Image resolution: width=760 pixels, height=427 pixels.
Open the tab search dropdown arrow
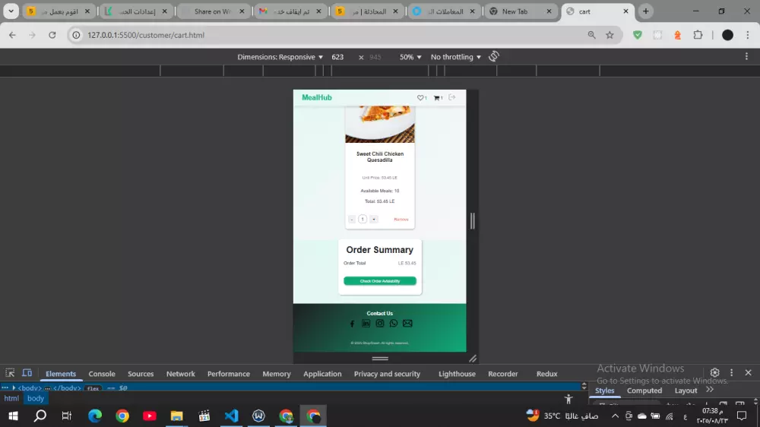pos(11,11)
